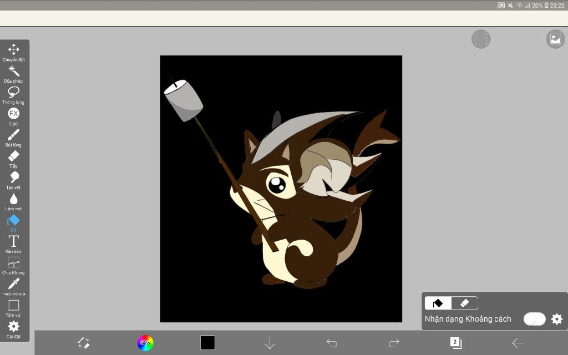Redo the last undone action
This screenshot has width=568, height=355.
394,343
